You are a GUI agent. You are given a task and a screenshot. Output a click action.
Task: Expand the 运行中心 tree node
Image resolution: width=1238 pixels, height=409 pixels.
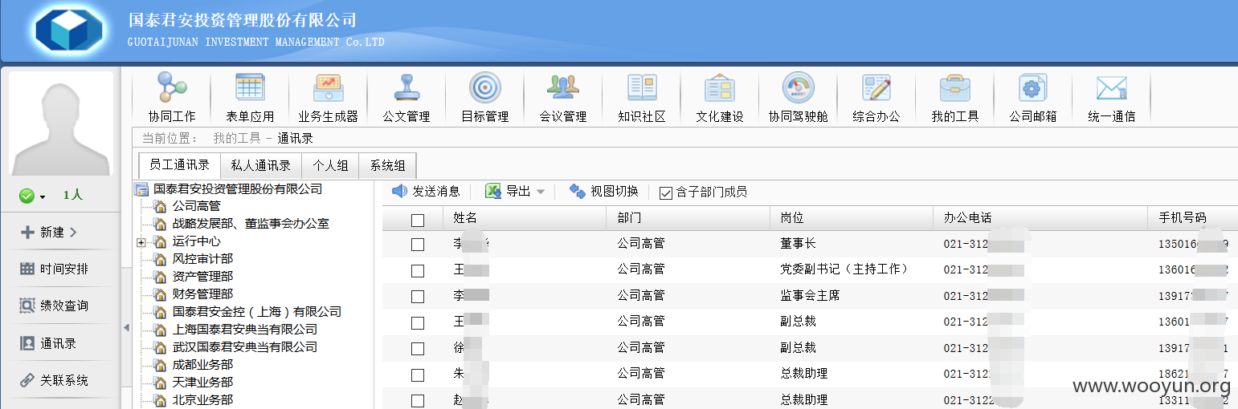tap(141, 241)
